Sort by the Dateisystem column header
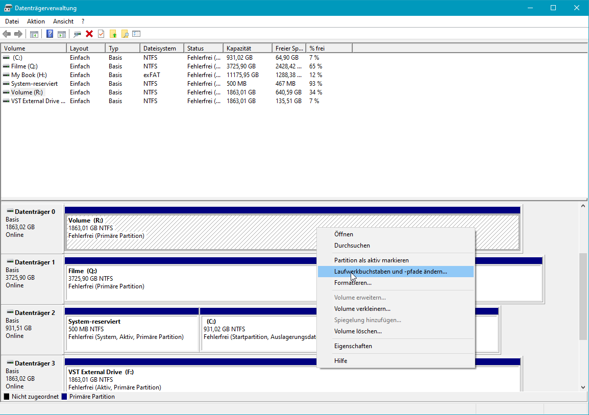This screenshot has width=589, height=415. [162, 48]
